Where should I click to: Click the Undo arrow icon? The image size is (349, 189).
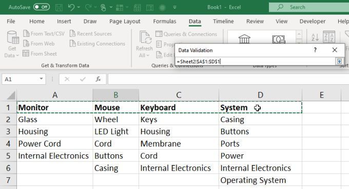[x=71, y=7]
